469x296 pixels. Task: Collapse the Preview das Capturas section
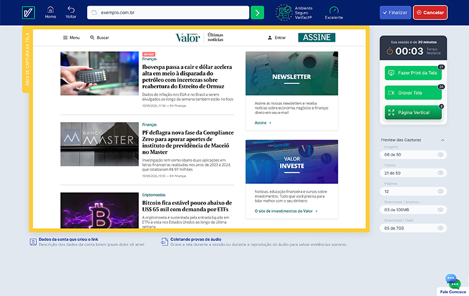point(442,140)
